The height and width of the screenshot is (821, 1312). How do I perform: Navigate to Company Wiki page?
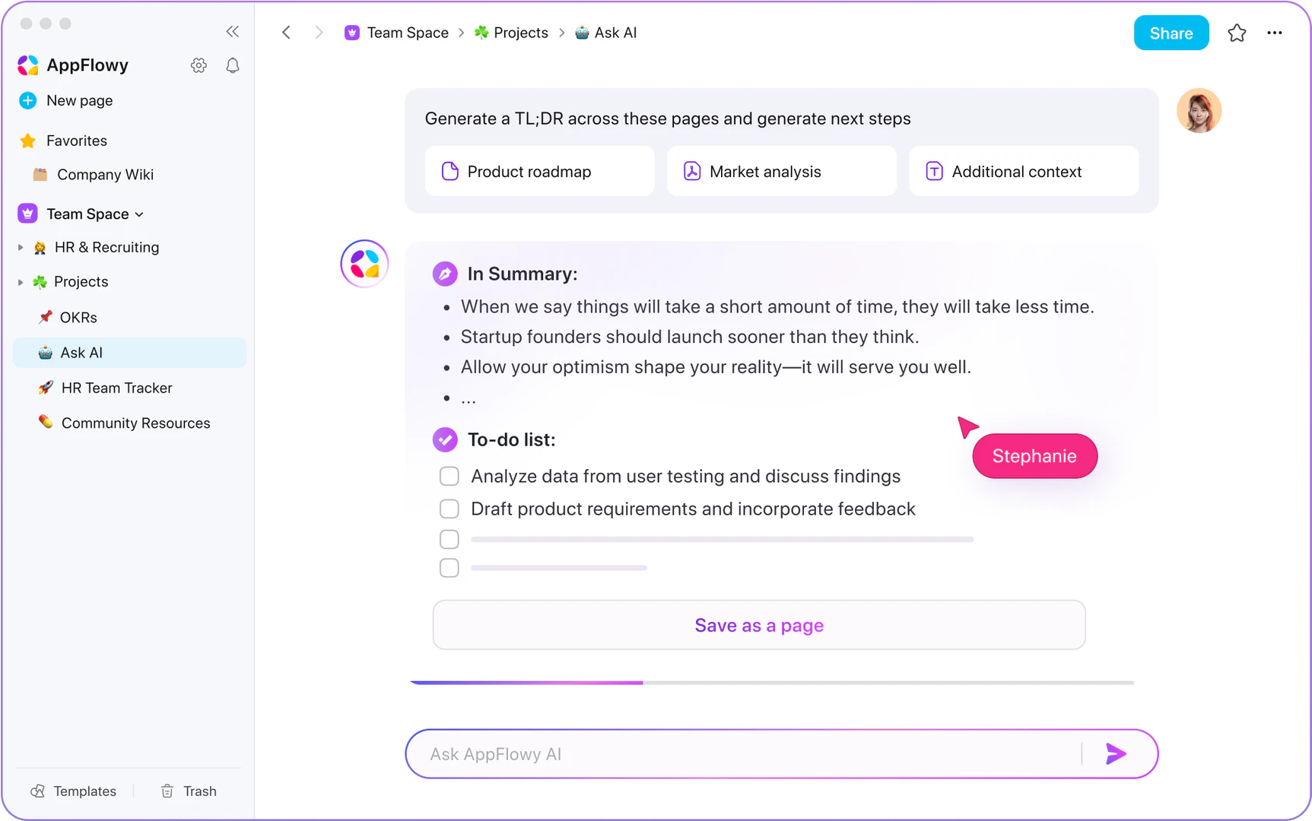point(106,174)
